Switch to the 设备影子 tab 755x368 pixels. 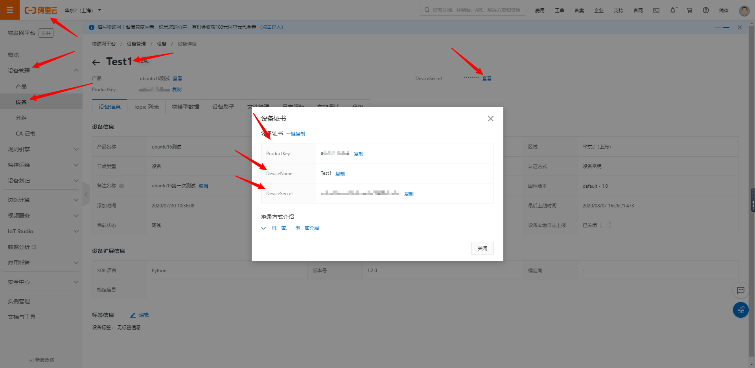pos(223,107)
